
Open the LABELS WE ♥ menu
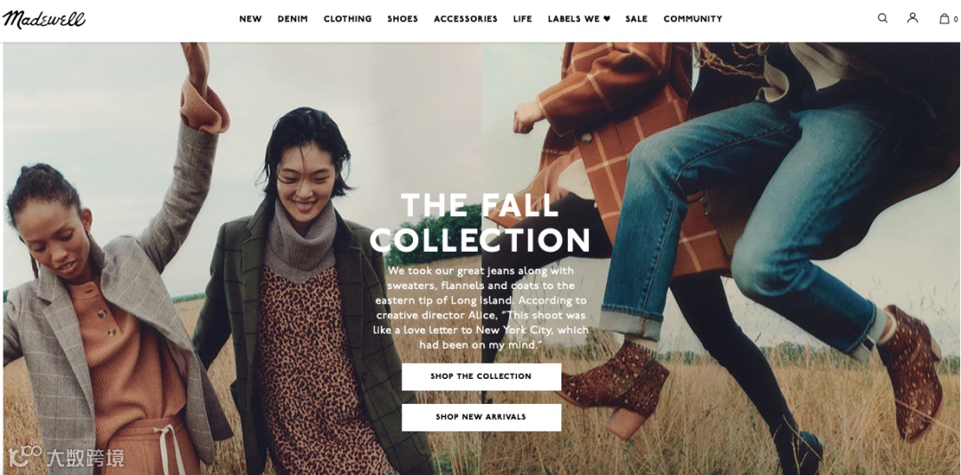tap(579, 19)
